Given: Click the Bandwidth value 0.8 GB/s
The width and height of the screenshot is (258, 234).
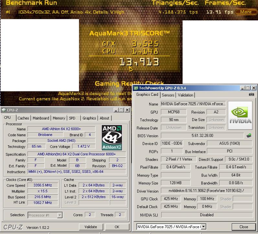Looking at the screenshot, I should tap(236, 183).
